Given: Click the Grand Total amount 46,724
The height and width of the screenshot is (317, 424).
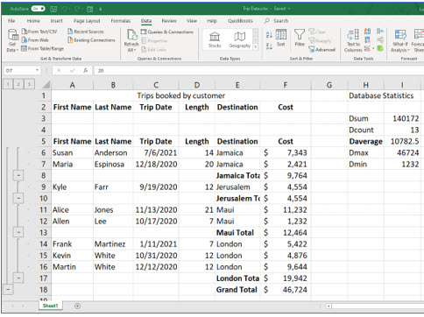Looking at the screenshot, I should 286,290.
